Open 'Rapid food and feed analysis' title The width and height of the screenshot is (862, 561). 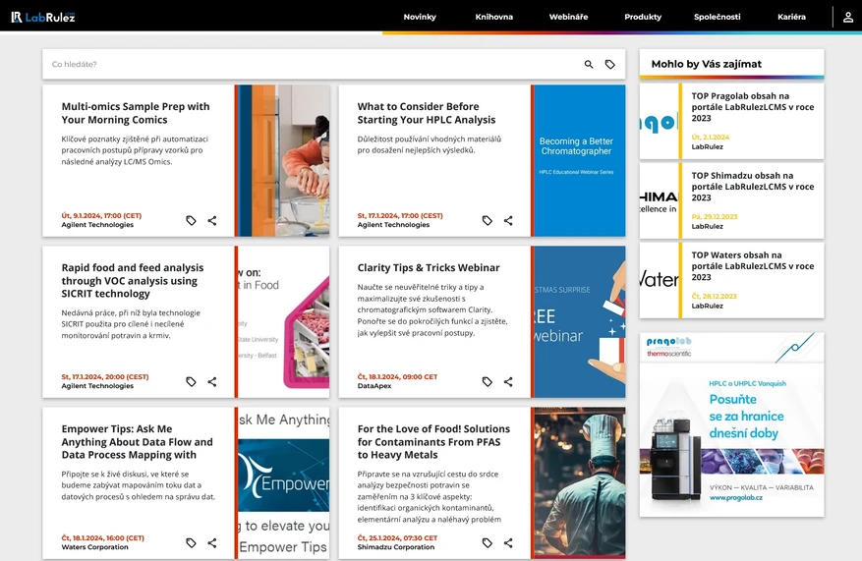click(x=133, y=280)
